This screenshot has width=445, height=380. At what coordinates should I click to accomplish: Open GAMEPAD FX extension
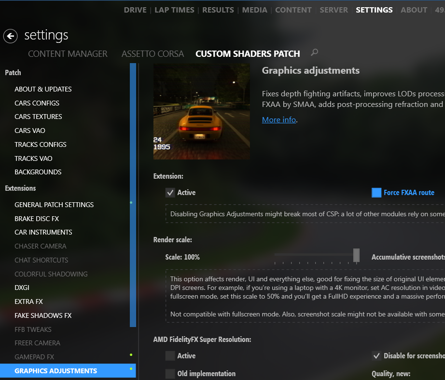coord(34,357)
